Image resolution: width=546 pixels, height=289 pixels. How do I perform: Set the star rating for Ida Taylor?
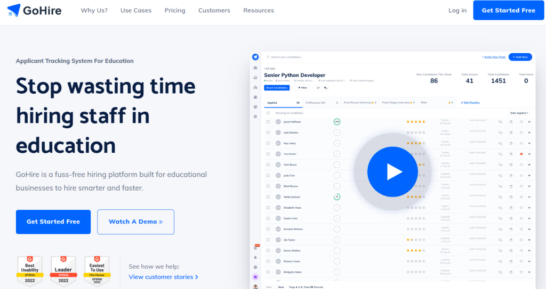tap(416, 240)
